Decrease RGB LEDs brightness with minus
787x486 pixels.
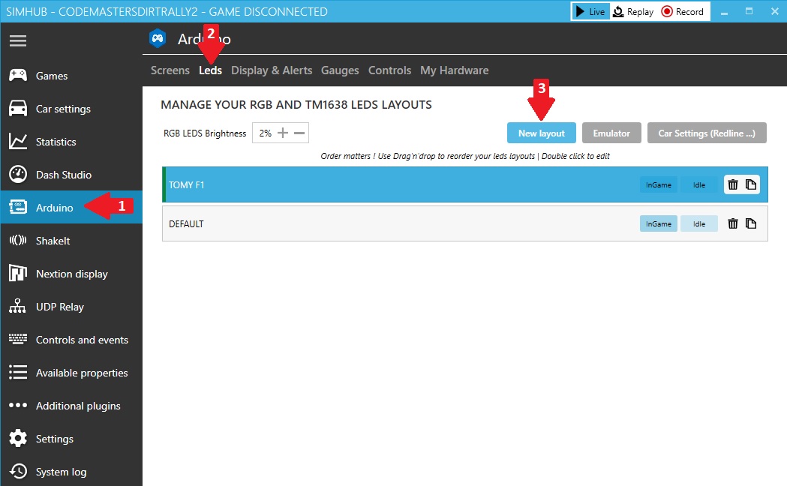(x=299, y=133)
